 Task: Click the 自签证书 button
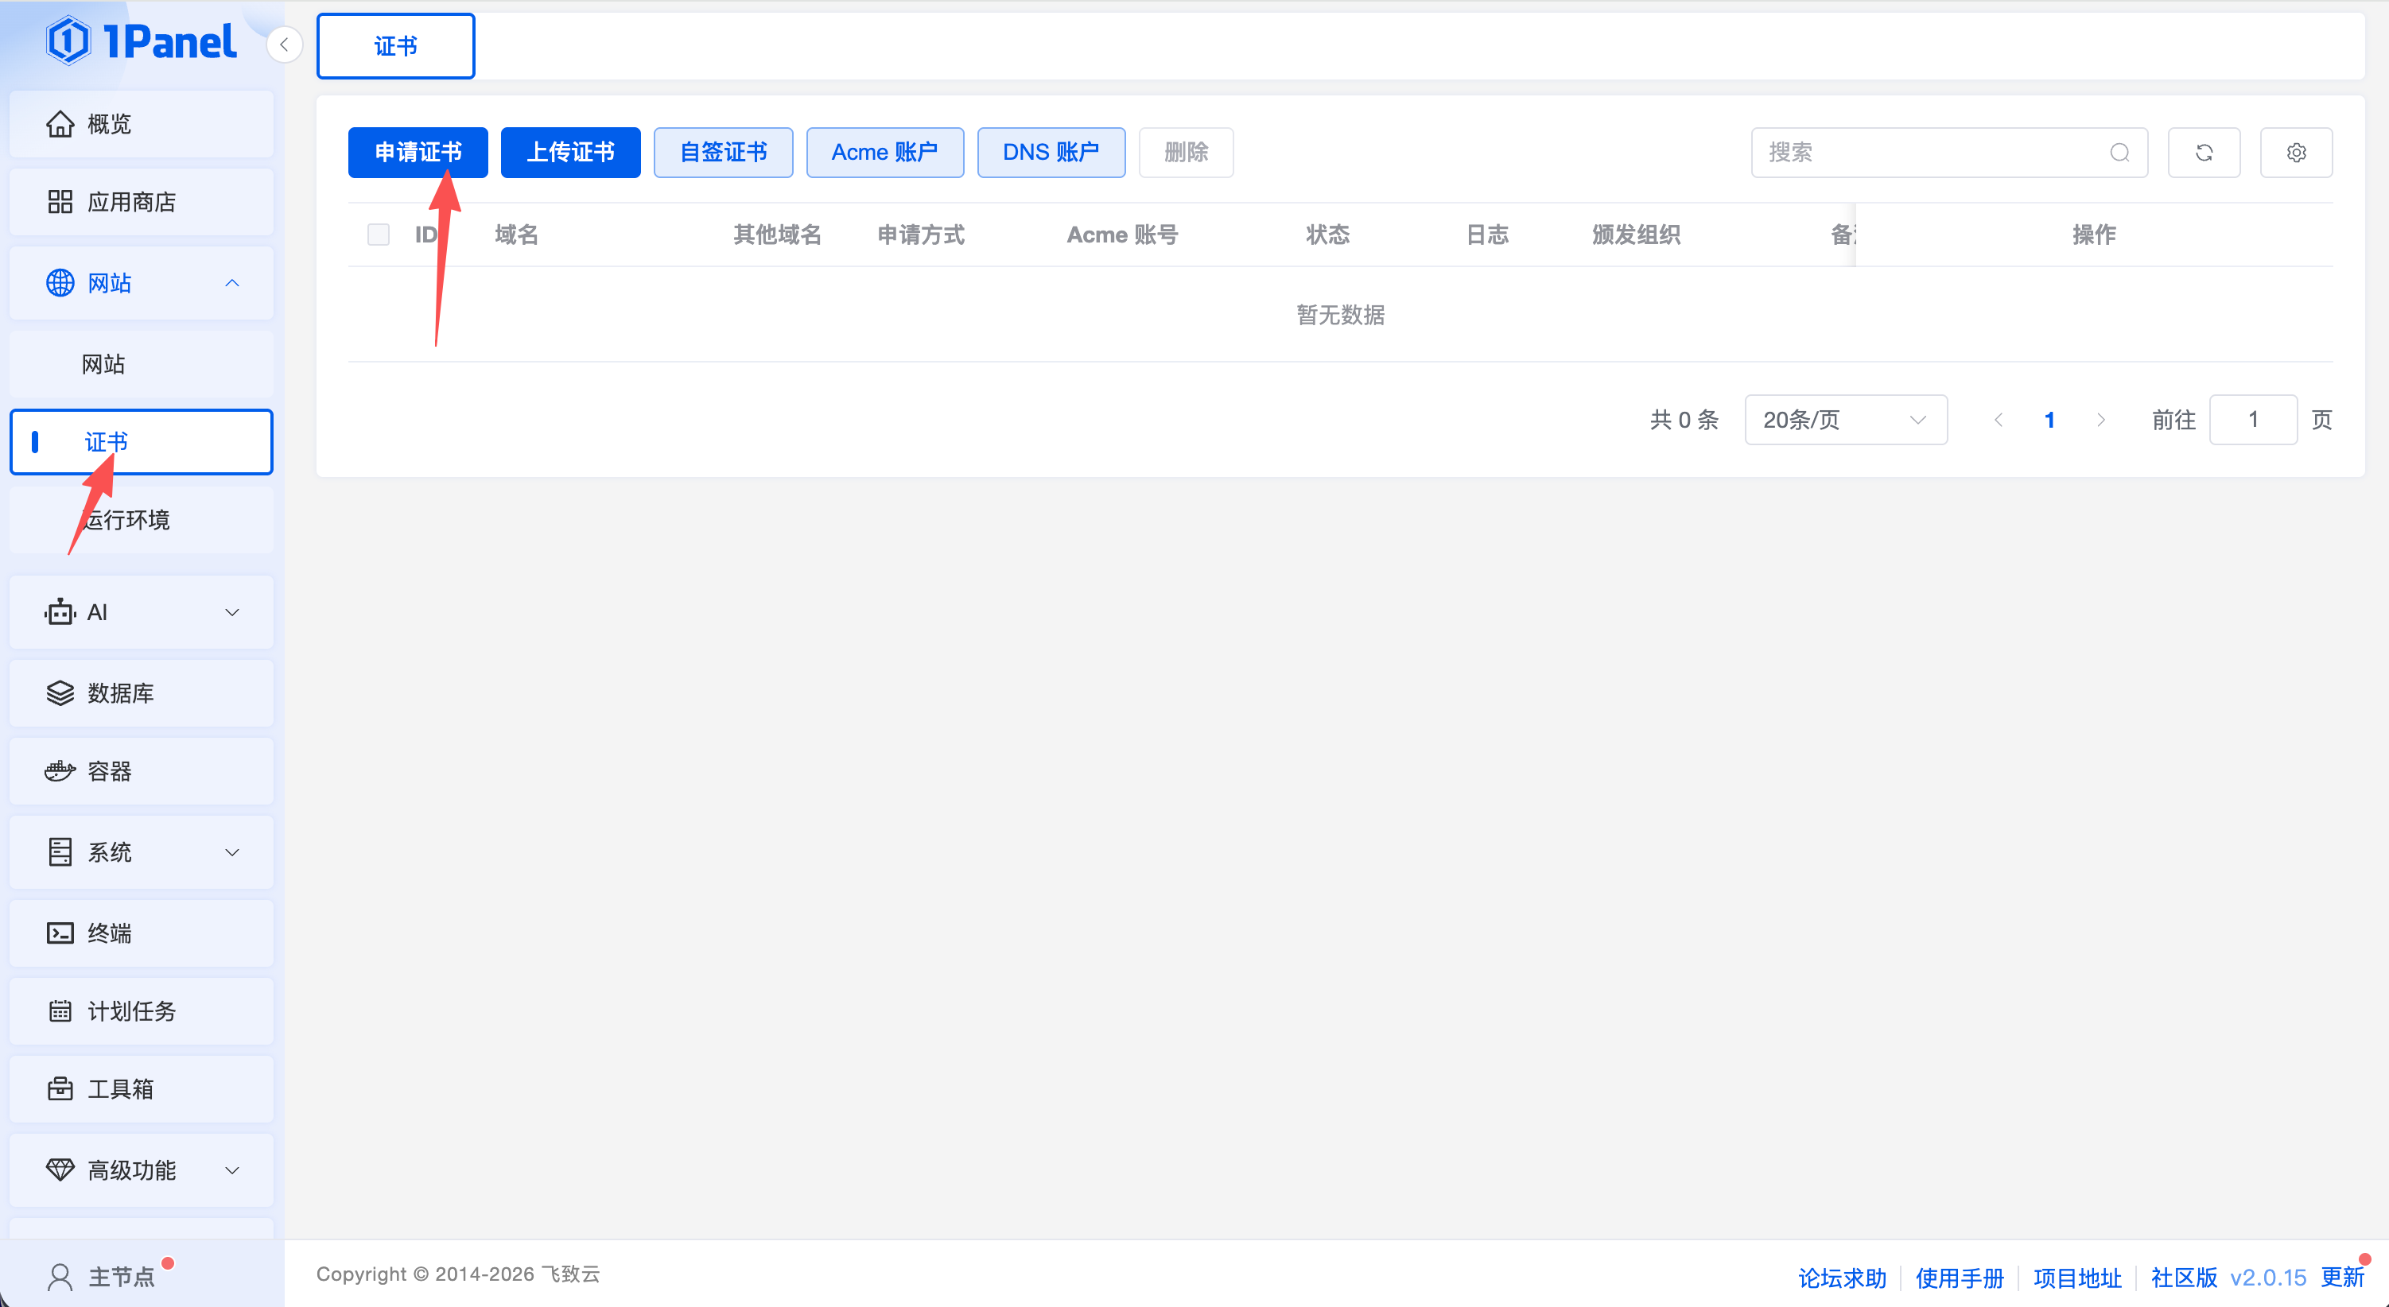(724, 152)
